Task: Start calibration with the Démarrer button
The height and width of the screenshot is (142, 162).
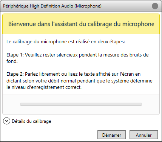Action: pyautogui.click(x=111, y=135)
